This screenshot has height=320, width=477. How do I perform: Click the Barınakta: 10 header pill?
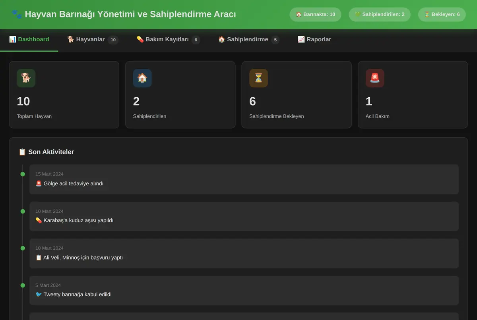[316, 14]
